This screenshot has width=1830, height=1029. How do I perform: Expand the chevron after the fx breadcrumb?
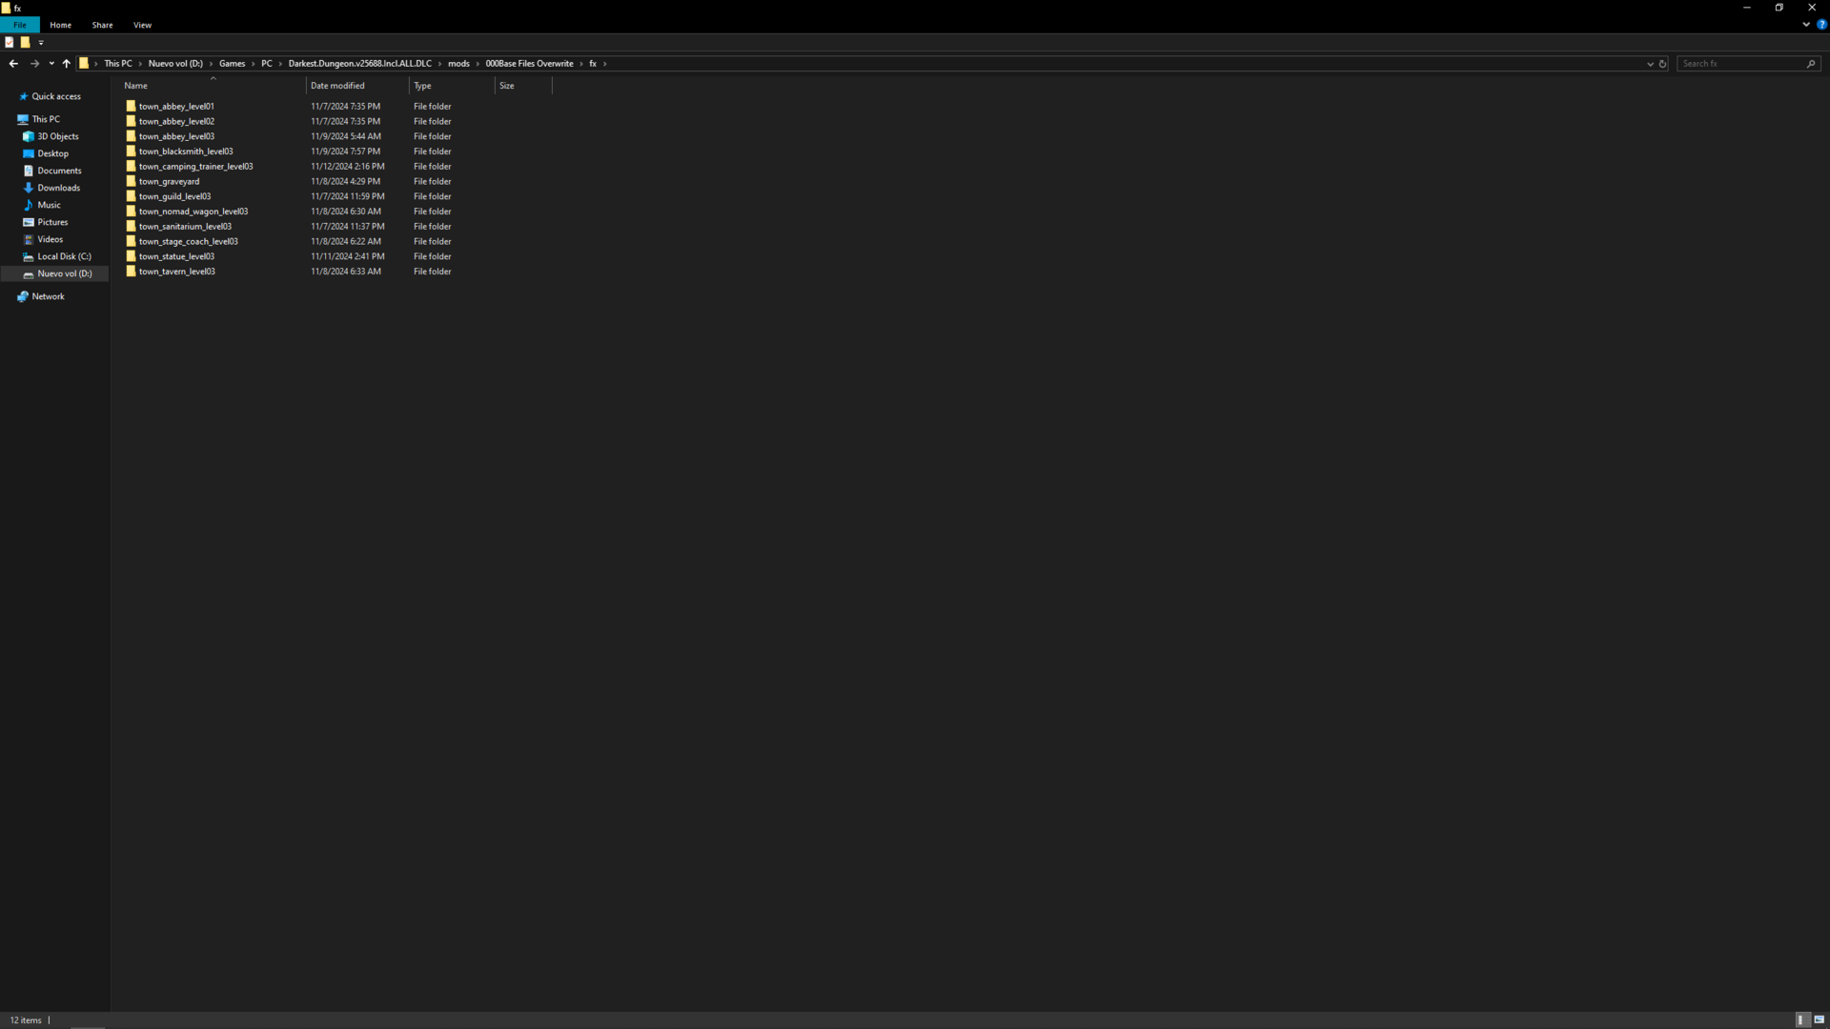click(605, 64)
